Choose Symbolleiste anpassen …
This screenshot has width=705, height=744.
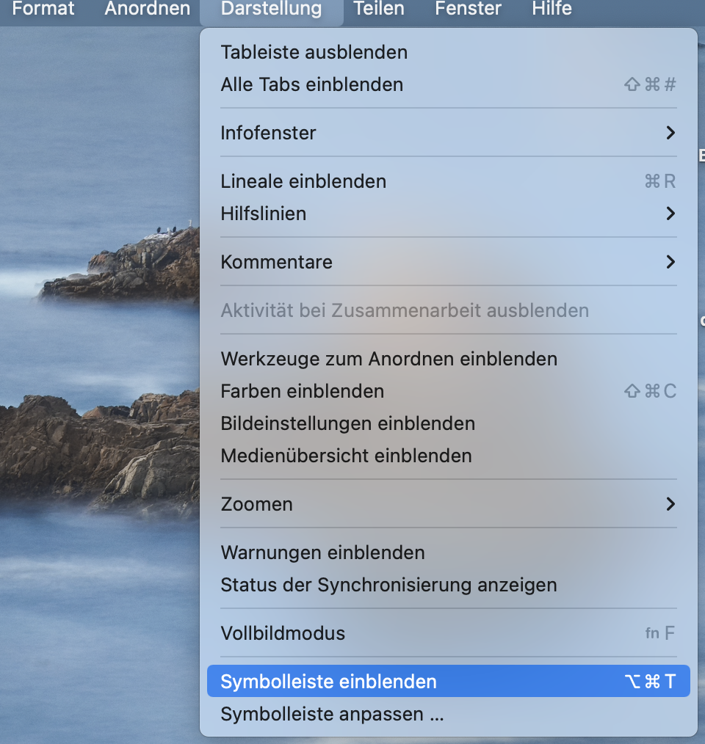point(449,714)
